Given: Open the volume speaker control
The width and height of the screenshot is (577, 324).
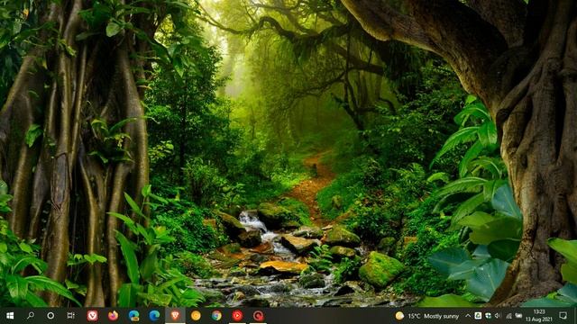Looking at the screenshot, I should (498, 316).
